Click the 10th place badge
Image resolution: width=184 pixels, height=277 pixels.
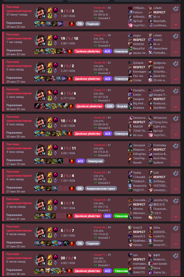[110, 106]
